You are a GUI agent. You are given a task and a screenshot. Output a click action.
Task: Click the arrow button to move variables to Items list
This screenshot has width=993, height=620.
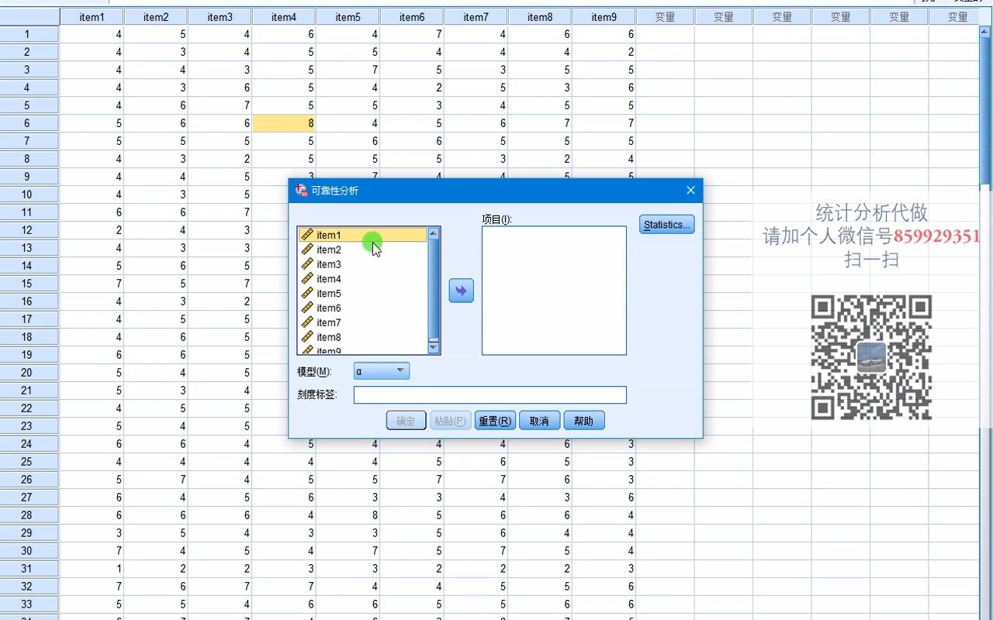coord(461,291)
